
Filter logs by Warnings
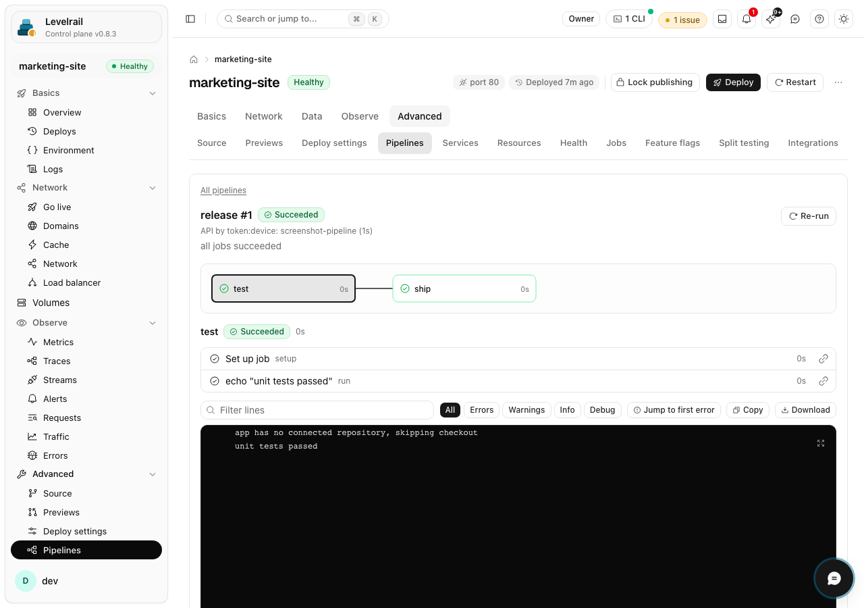(526, 410)
